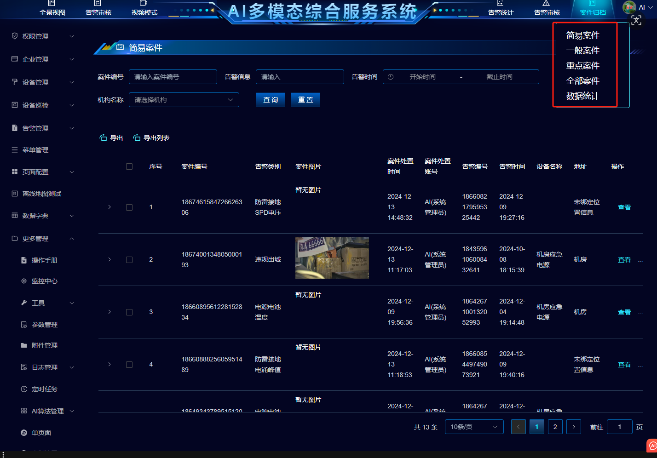Screen dimensions: 657x458
Task: Focus the 请输入案件编号 input field
Action: 173,77
